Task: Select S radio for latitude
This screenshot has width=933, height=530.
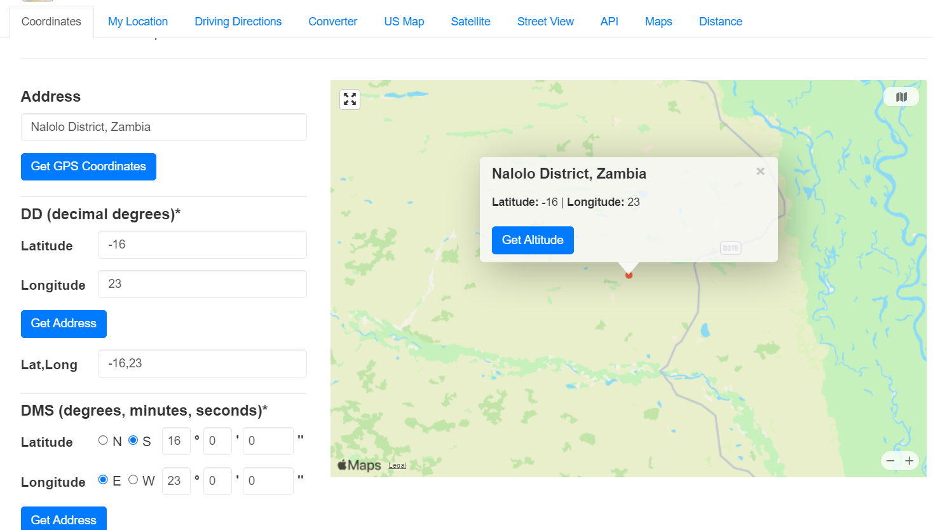Action: point(133,440)
